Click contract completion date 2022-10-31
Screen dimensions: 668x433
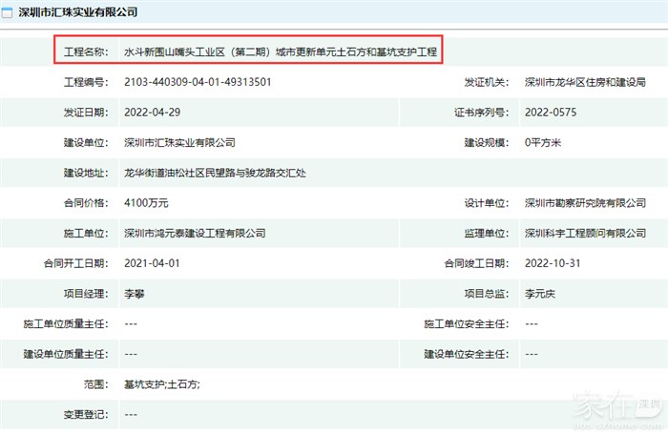click(552, 264)
